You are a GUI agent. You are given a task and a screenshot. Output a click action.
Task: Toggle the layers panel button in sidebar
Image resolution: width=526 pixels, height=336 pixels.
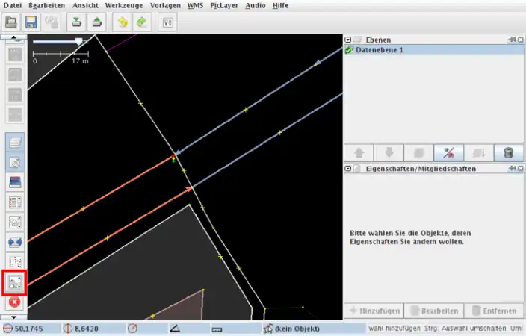pos(15,142)
